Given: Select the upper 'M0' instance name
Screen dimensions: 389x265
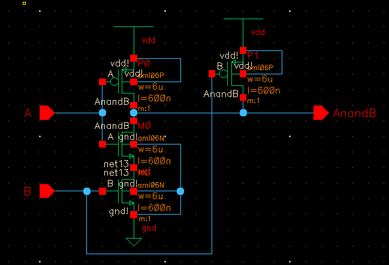Looking at the screenshot, I should coord(144,126).
